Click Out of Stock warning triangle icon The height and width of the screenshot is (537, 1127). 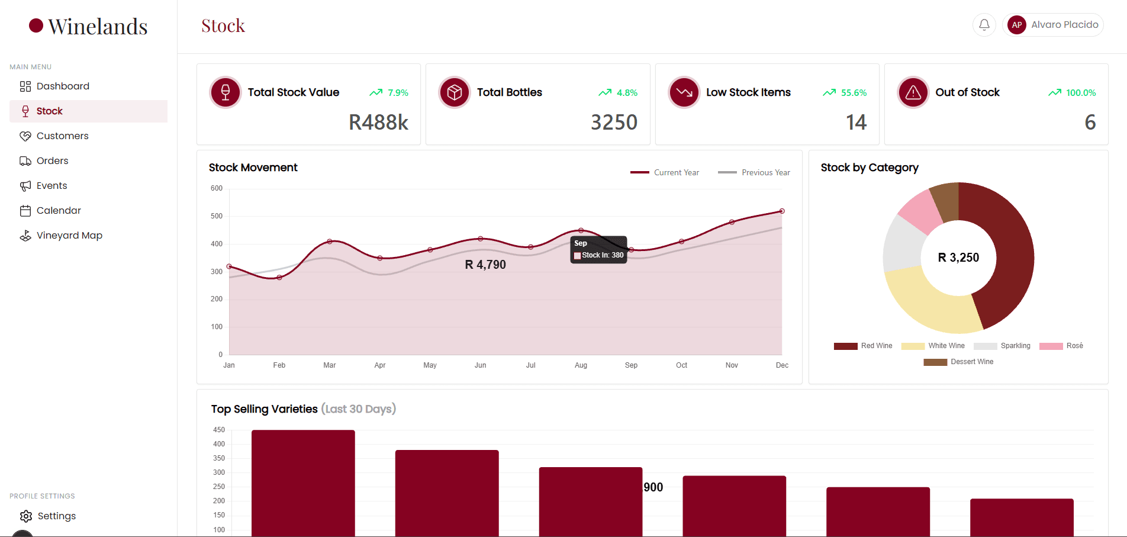click(x=913, y=92)
